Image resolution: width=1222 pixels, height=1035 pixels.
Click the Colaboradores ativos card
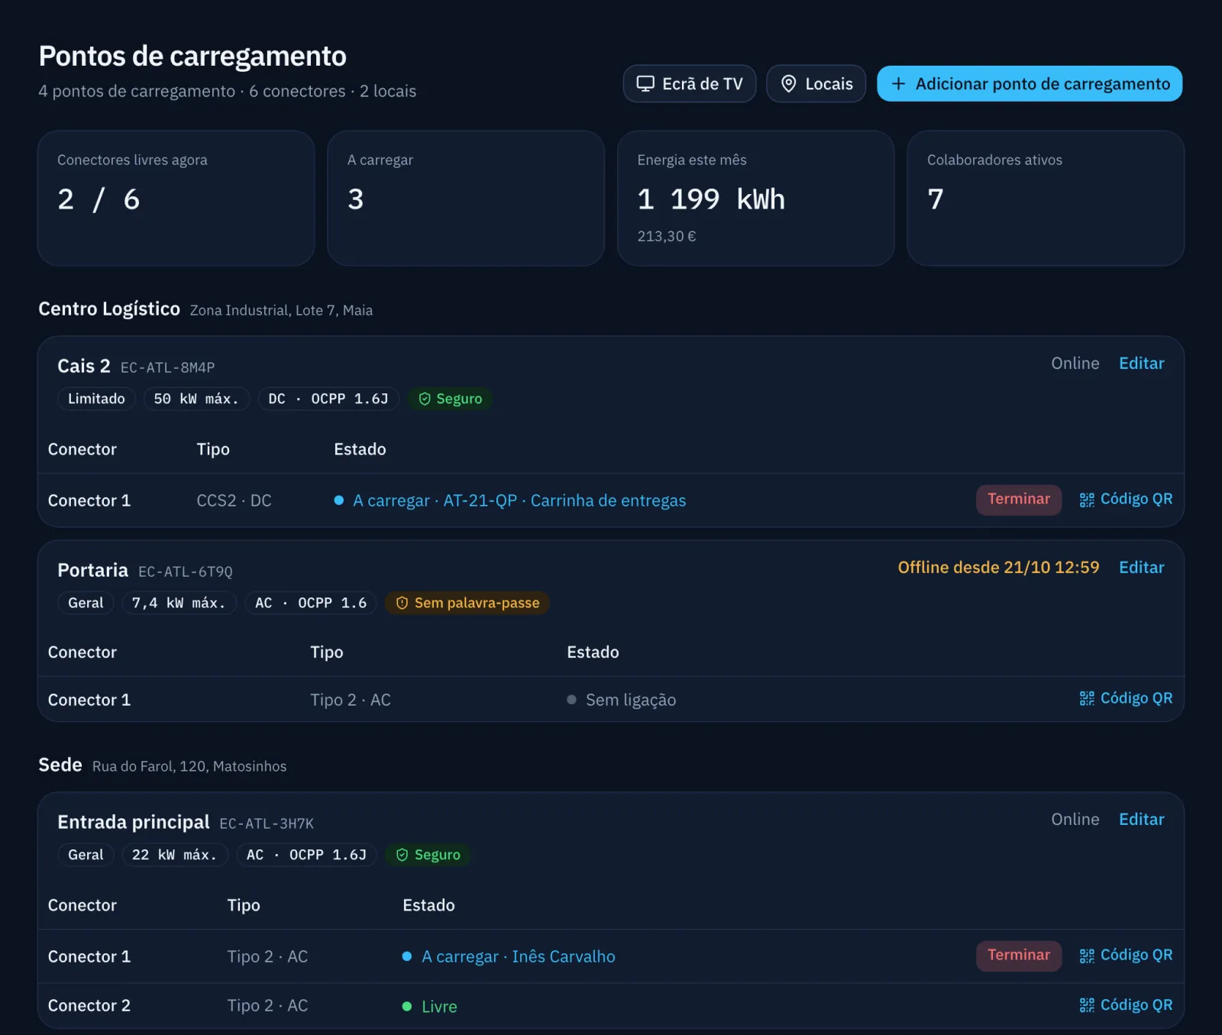[x=1046, y=198]
